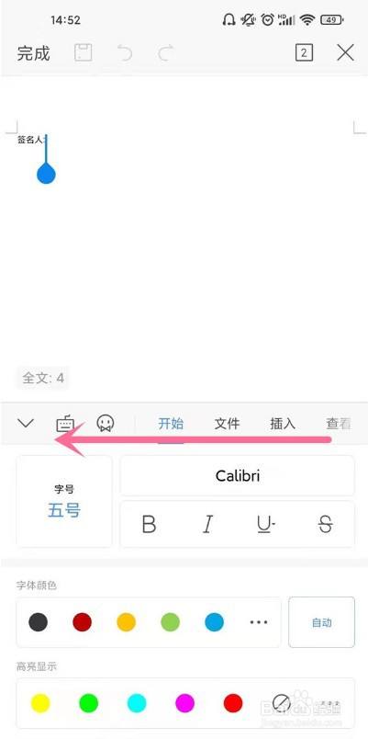Set font color to 自动
The height and width of the screenshot is (739, 368).
coord(321,622)
